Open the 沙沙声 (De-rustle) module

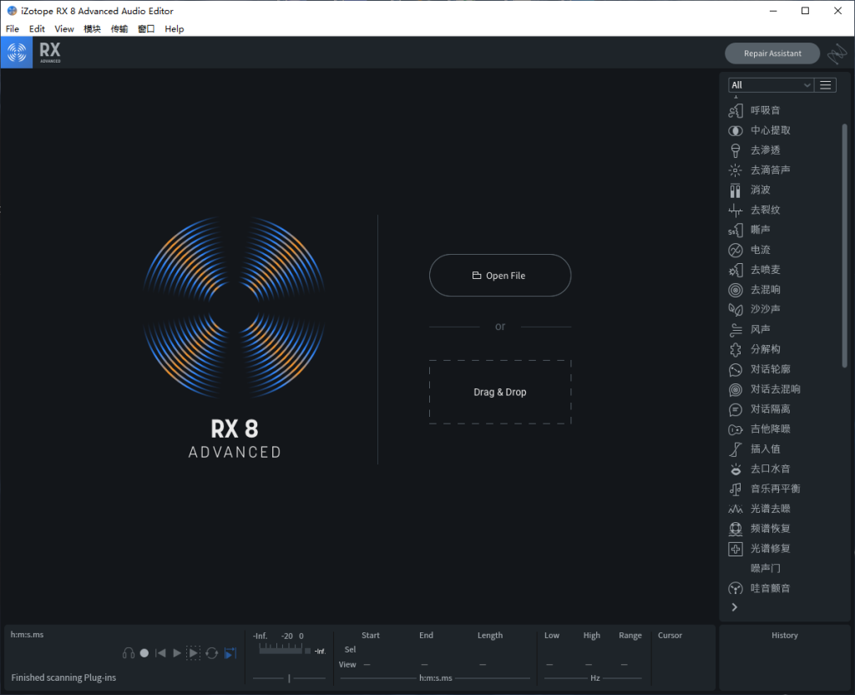point(755,309)
